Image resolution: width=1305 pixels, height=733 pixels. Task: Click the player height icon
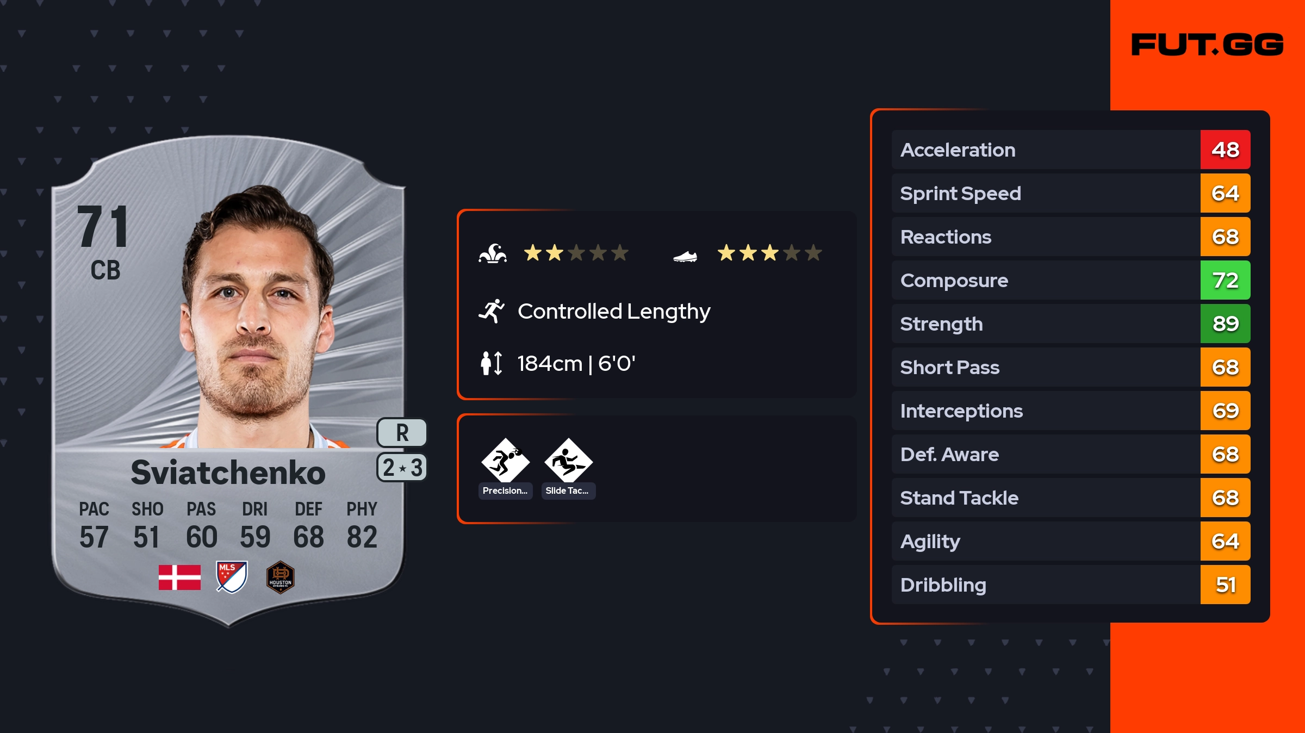492,363
